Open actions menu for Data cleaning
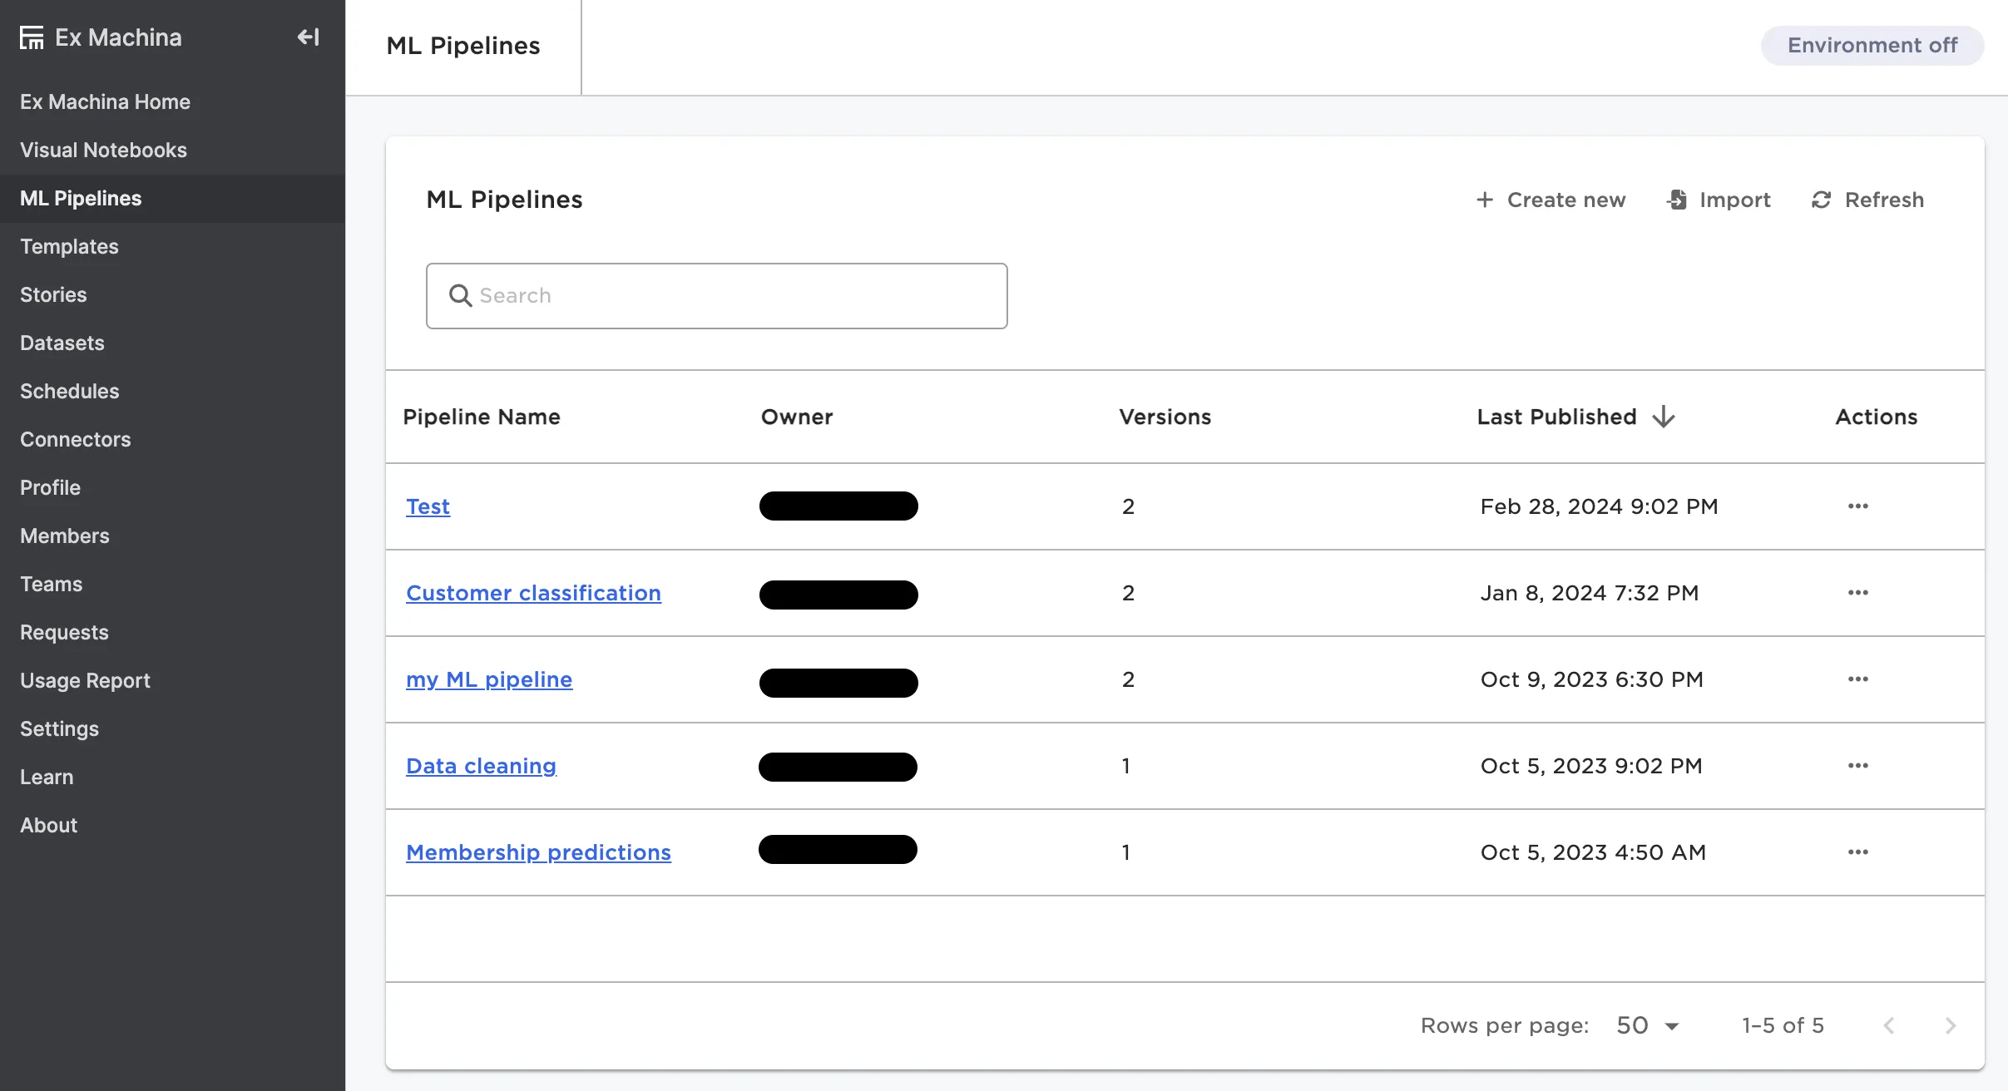Viewport: 2008px width, 1091px height. tap(1857, 766)
